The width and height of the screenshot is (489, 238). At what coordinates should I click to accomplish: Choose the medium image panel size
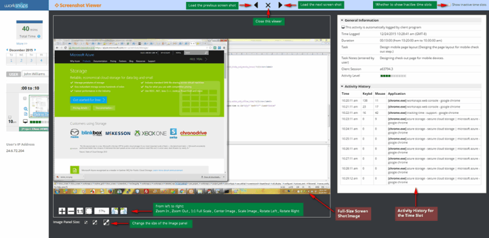96,223
